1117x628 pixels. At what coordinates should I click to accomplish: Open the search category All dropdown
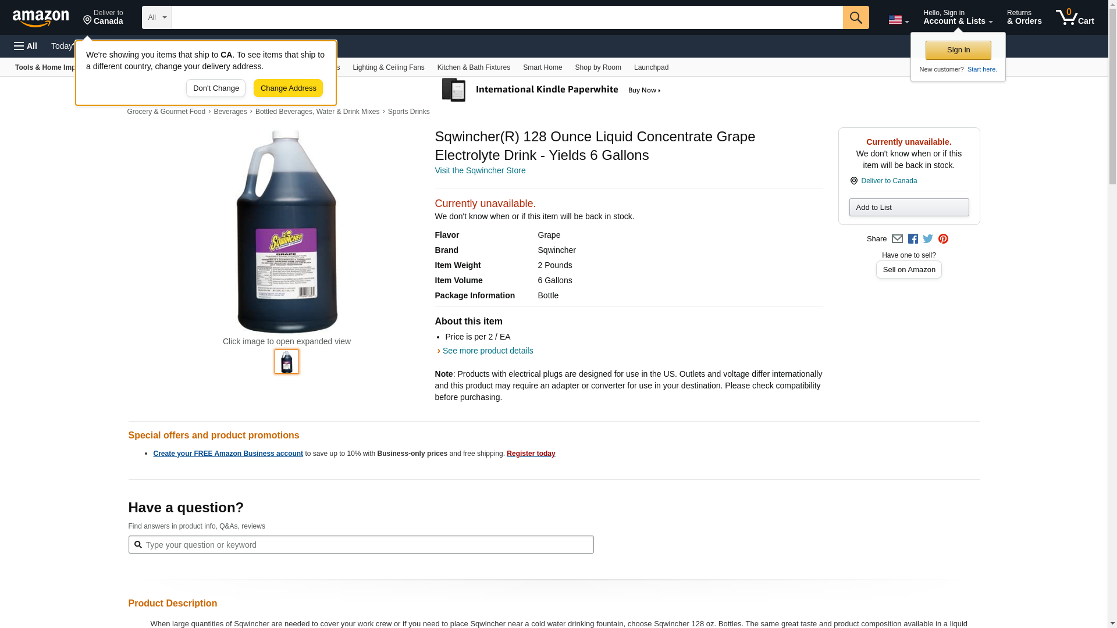(156, 17)
